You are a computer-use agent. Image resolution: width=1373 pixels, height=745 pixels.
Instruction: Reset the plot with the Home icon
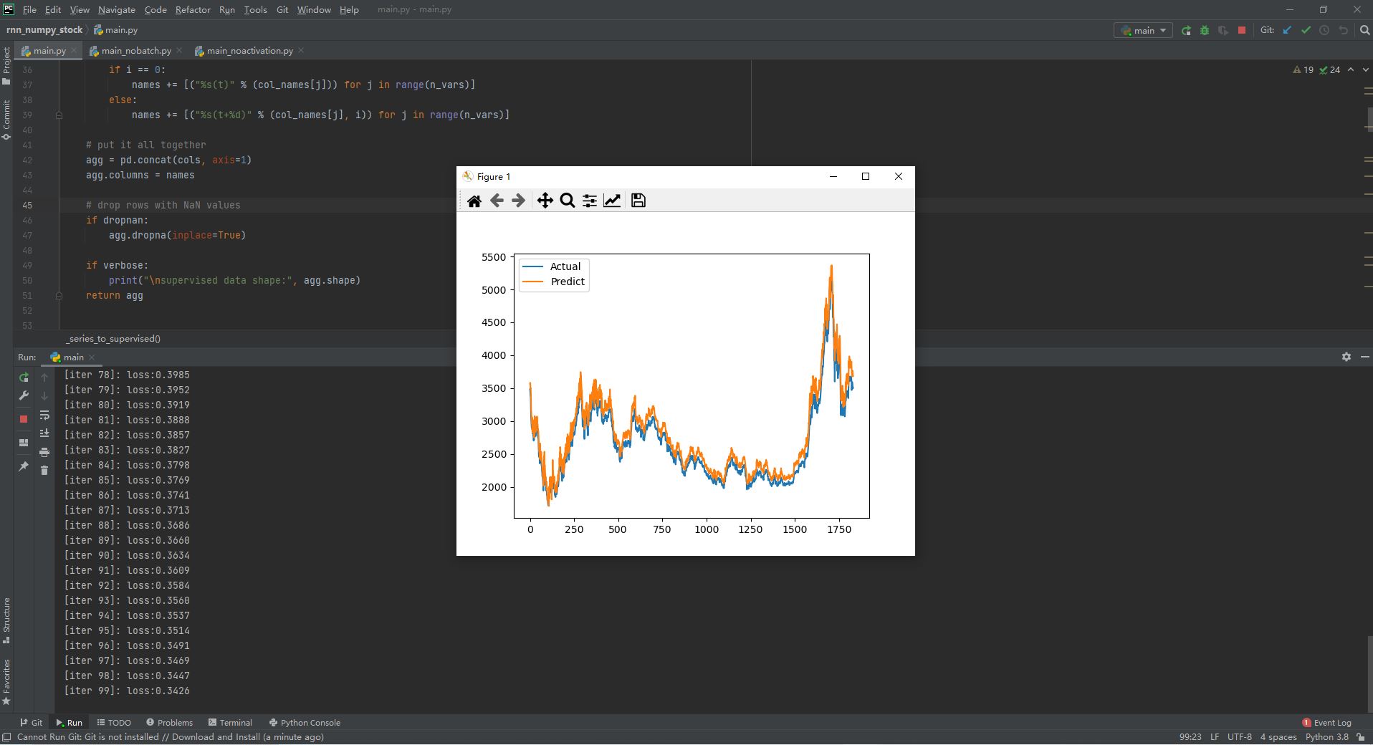[474, 201]
